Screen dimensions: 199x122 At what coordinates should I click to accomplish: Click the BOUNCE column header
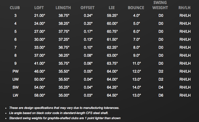pos(136,8)
